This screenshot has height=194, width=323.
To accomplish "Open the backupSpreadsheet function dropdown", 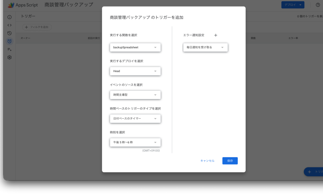I will (x=135, y=47).
